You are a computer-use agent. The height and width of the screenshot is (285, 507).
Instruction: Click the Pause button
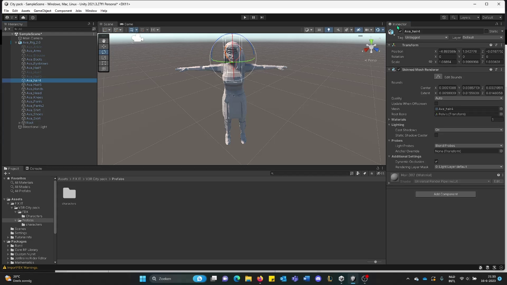(x=253, y=17)
